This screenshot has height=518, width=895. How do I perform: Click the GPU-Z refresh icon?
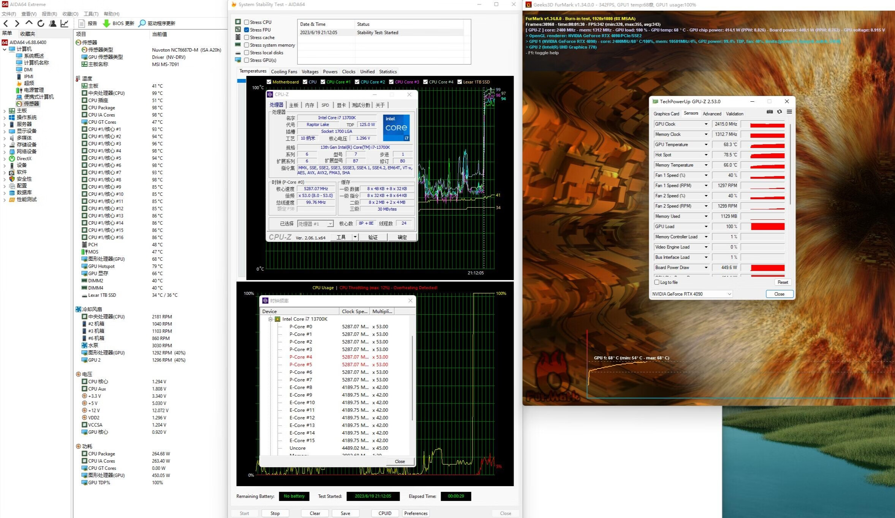click(x=780, y=112)
